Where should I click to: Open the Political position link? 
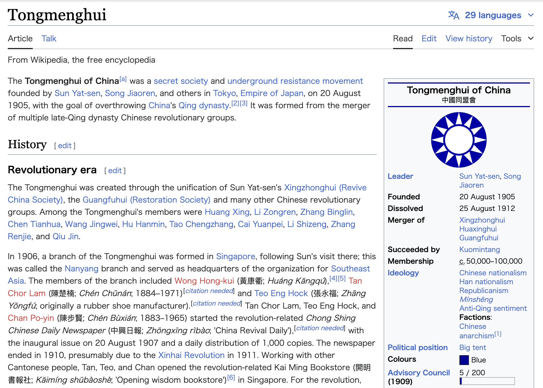click(x=418, y=347)
